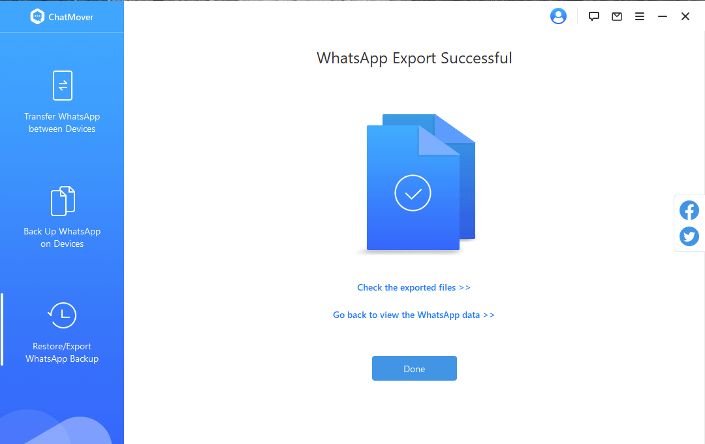The height and width of the screenshot is (444, 705).
Task: Go back to view the WhatsApp data
Action: 414,315
